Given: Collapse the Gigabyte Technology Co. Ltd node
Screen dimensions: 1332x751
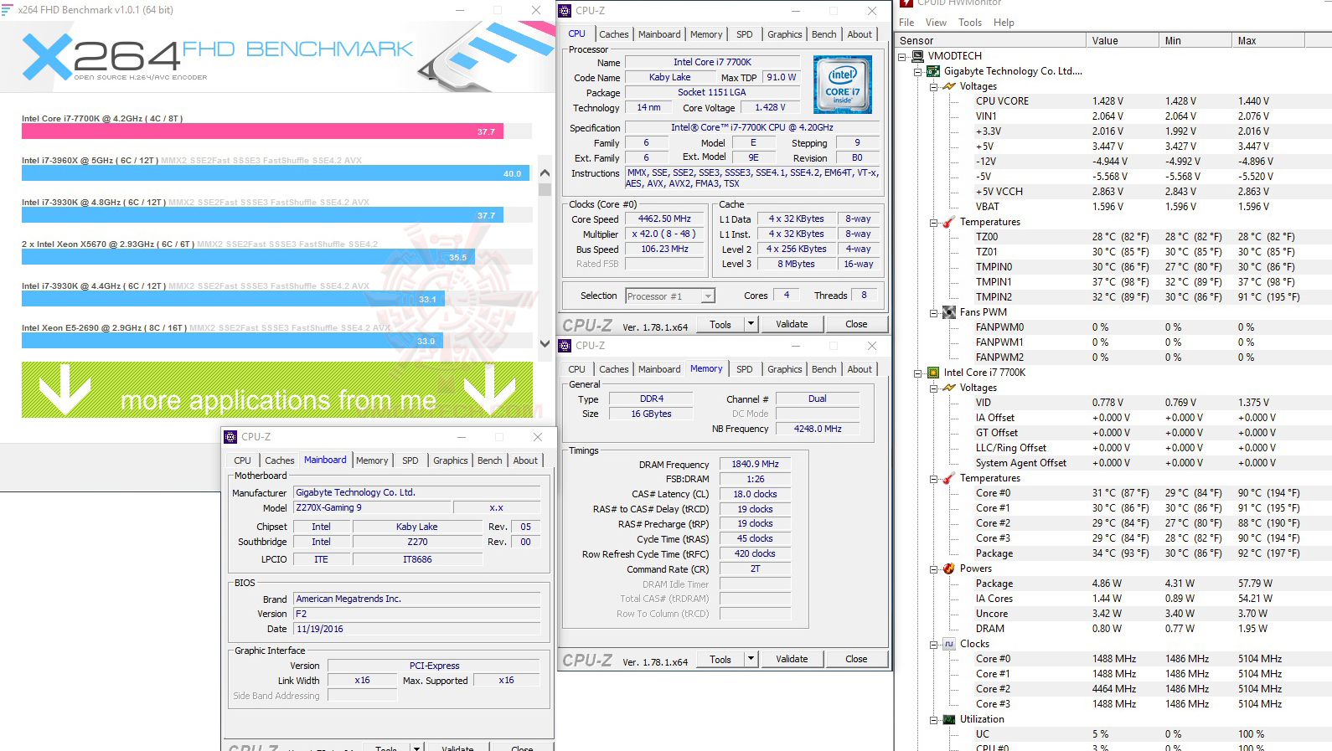Looking at the screenshot, I should coord(918,72).
